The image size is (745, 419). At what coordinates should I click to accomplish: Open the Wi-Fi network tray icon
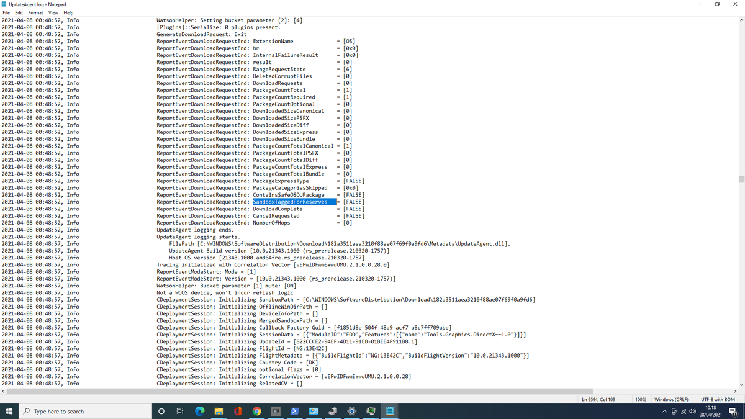(x=683, y=412)
